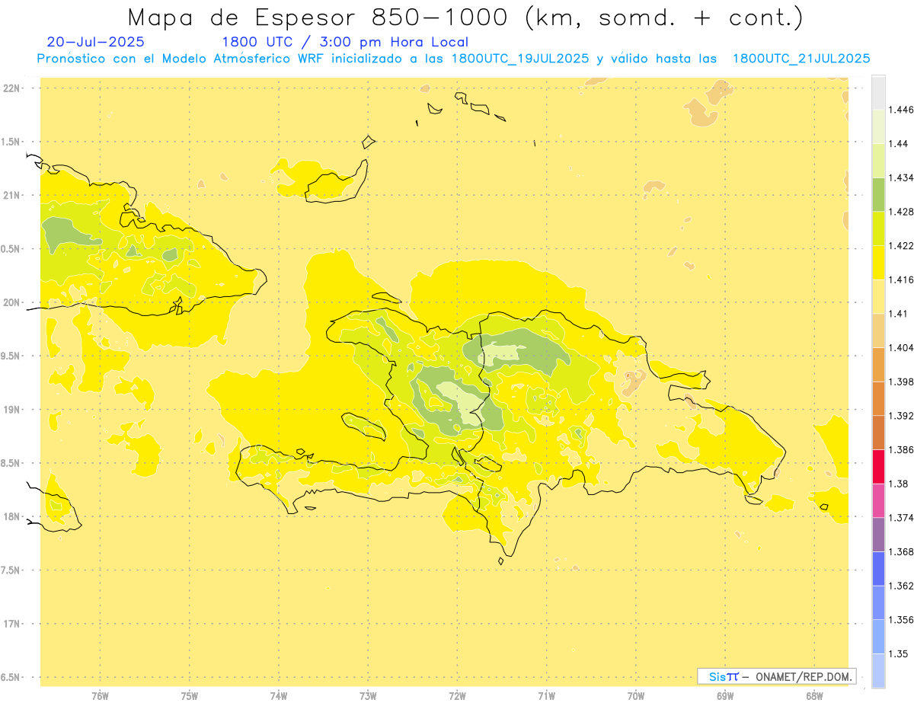The height and width of the screenshot is (706, 914).
Task: Click the legend value 1.374
Action: tap(901, 518)
